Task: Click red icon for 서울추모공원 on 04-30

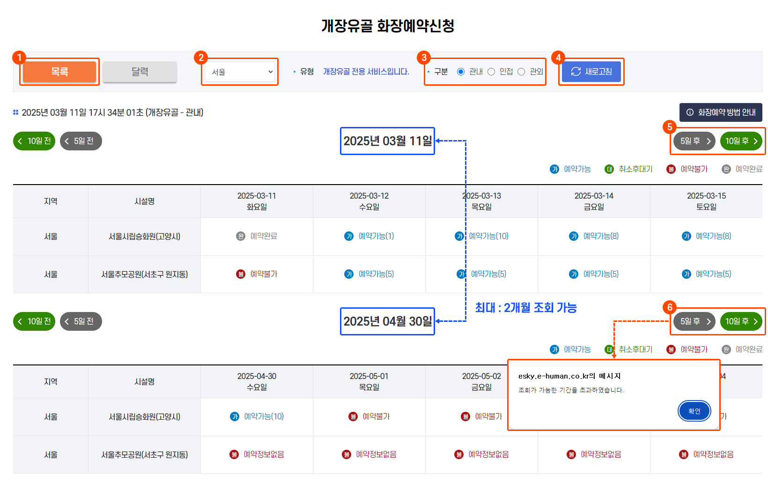Action: [x=234, y=454]
